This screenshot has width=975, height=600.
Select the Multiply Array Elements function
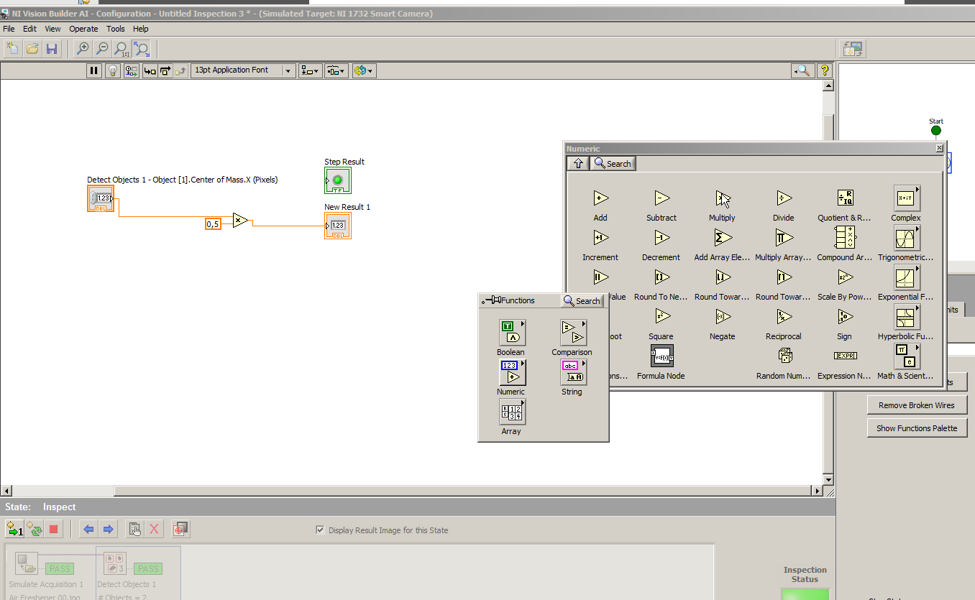(x=783, y=238)
